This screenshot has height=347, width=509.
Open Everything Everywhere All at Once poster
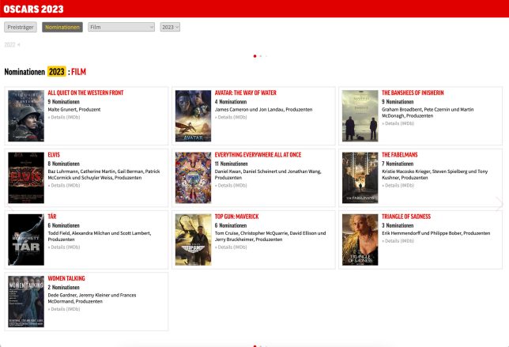tap(193, 178)
